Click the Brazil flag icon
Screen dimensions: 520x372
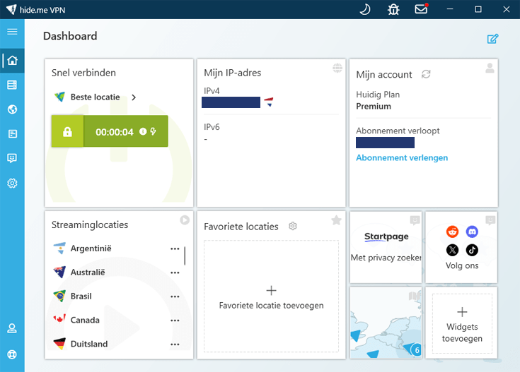point(59,296)
